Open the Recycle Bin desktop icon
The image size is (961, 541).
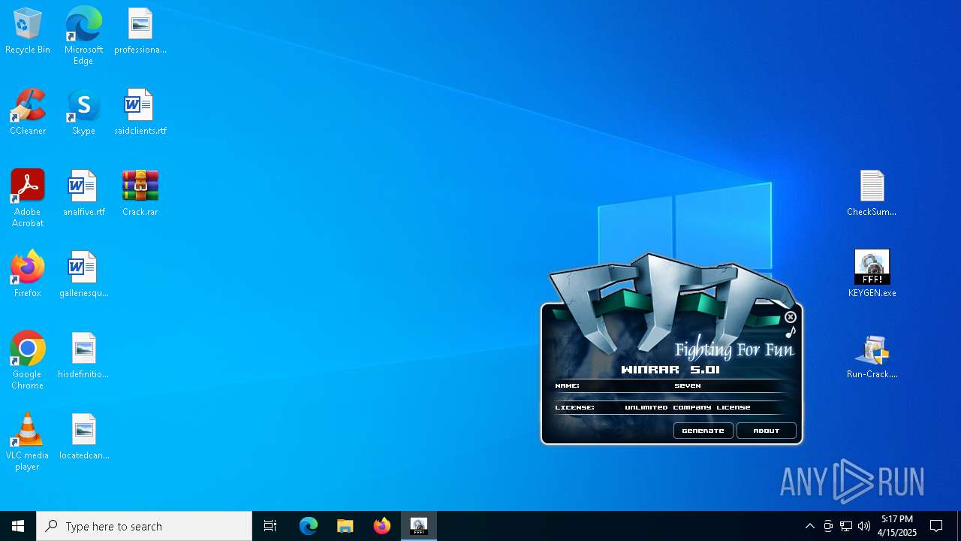click(28, 32)
